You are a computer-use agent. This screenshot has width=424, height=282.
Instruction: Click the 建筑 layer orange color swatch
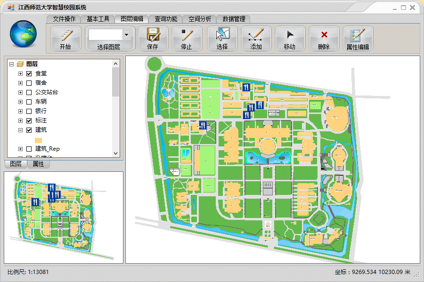click(x=39, y=140)
